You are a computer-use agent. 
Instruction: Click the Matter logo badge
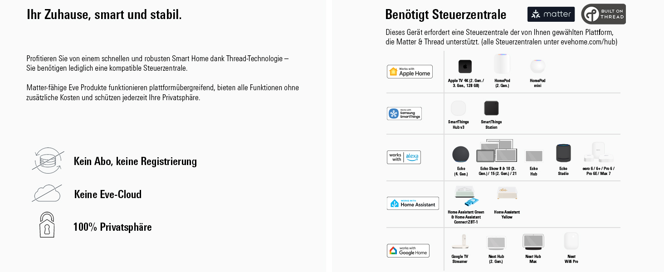551,14
